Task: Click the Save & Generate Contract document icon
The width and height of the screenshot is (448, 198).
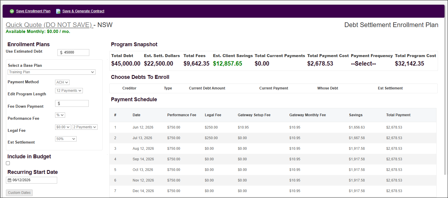Action: point(58,11)
